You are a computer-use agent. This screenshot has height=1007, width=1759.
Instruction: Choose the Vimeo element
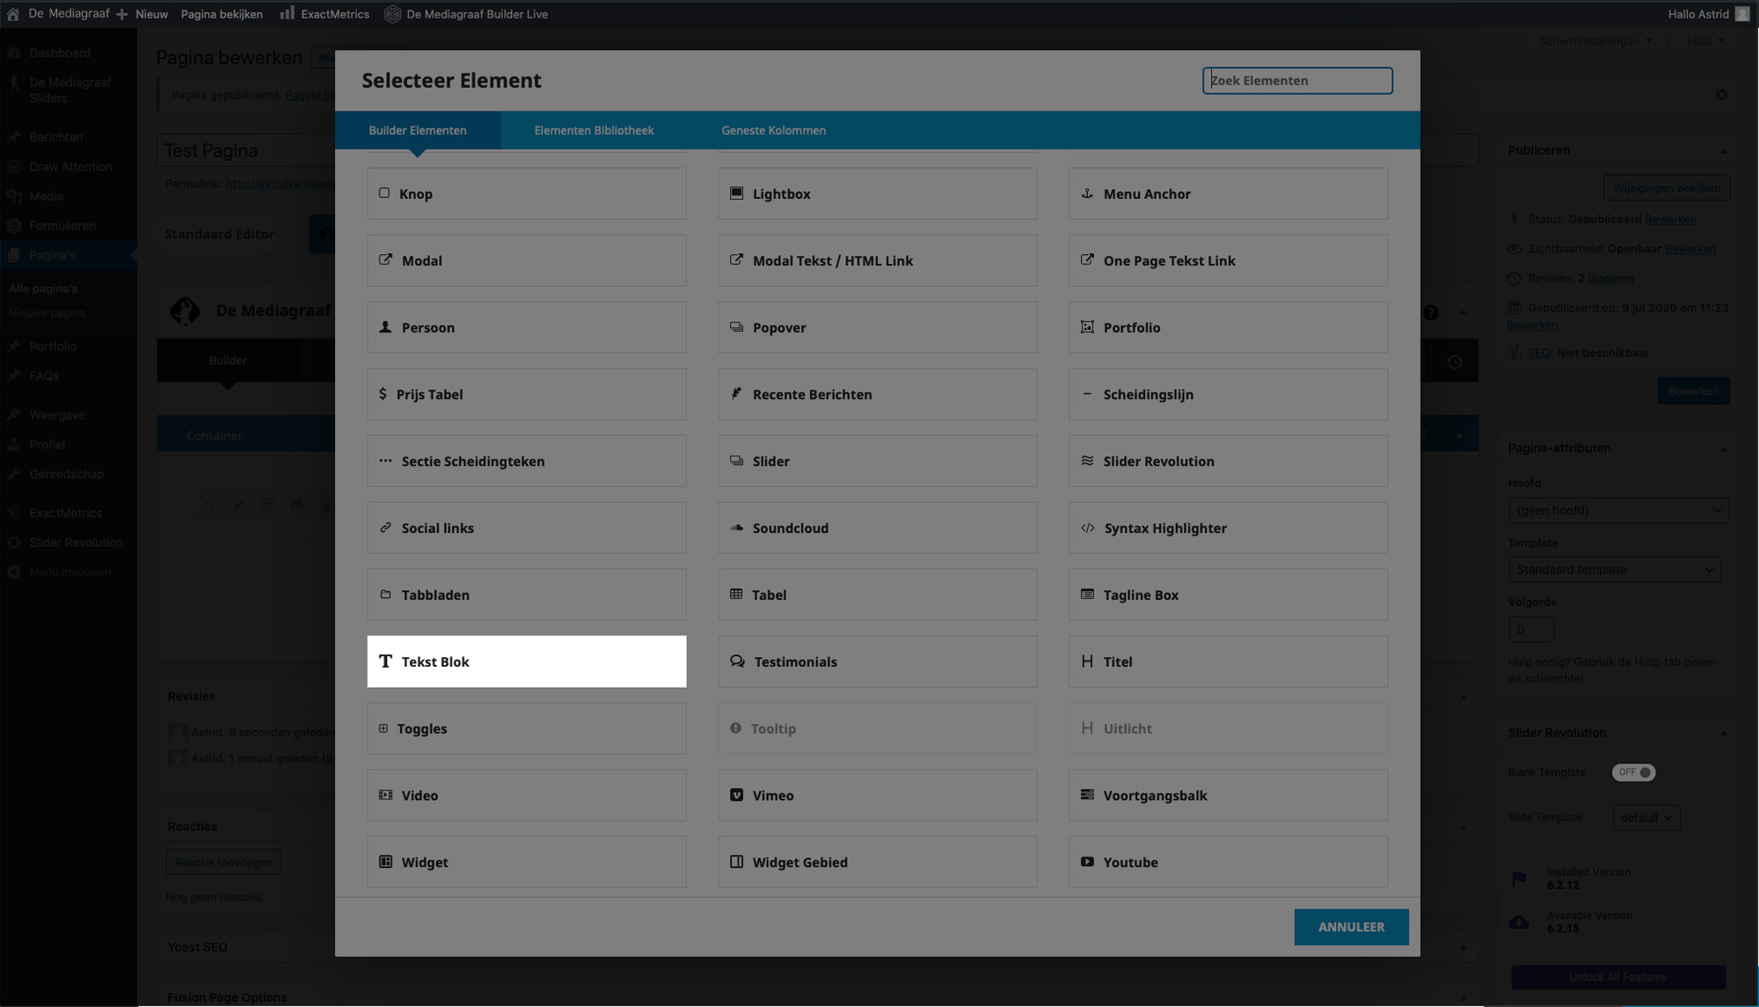tap(877, 795)
